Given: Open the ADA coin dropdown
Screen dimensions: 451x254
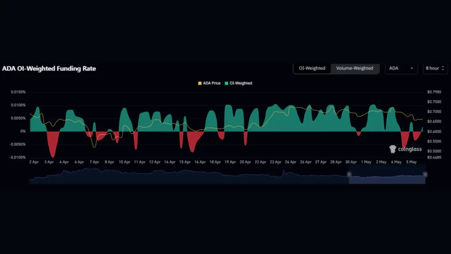Looking at the screenshot, I should (401, 68).
